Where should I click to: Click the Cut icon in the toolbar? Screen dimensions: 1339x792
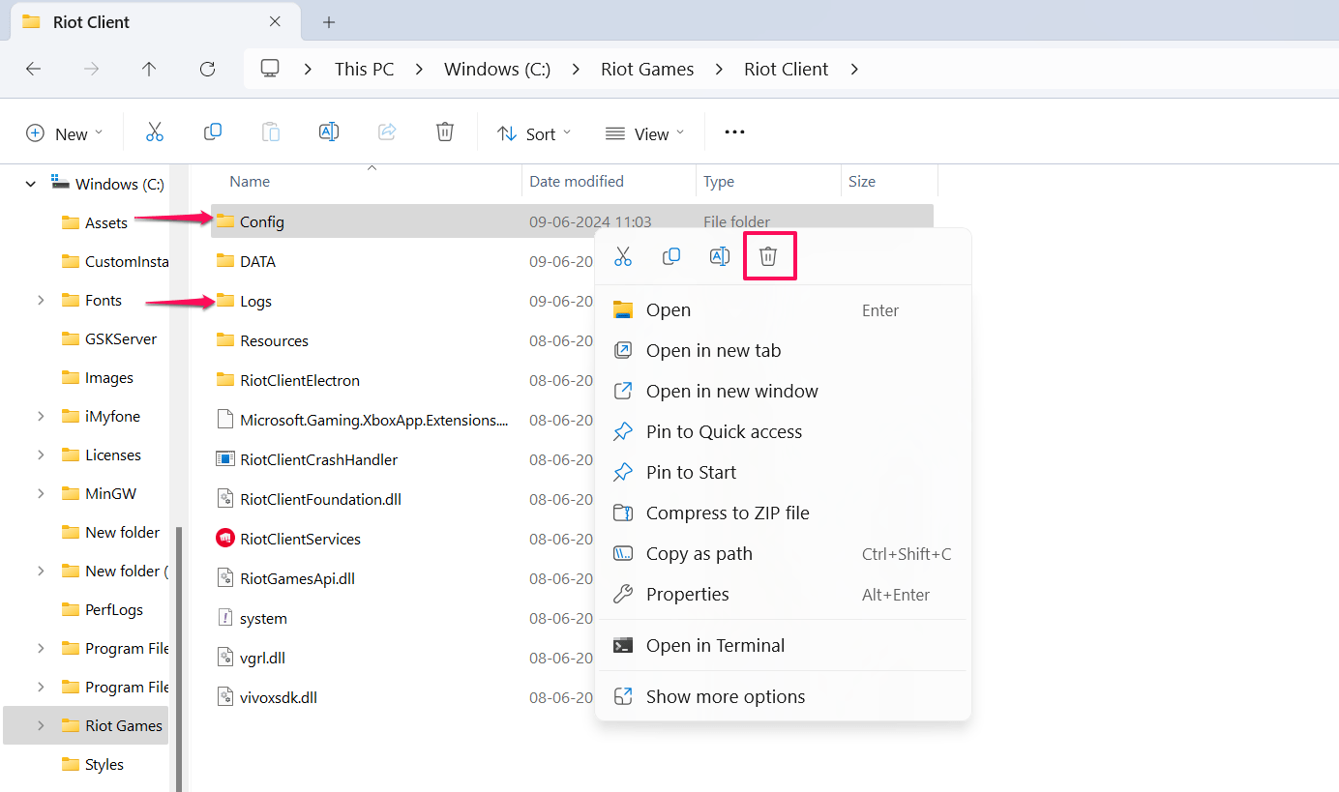pos(155,132)
